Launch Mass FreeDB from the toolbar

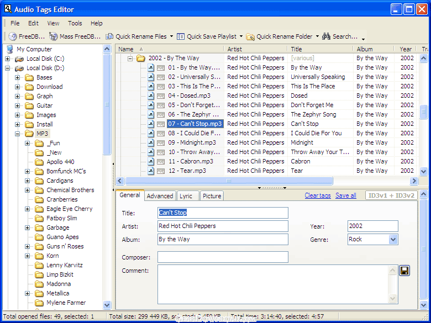[75, 36]
